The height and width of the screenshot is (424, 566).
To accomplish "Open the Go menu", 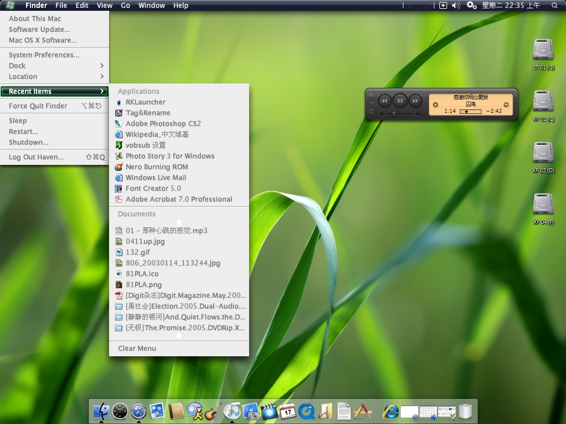I will [x=125, y=5].
